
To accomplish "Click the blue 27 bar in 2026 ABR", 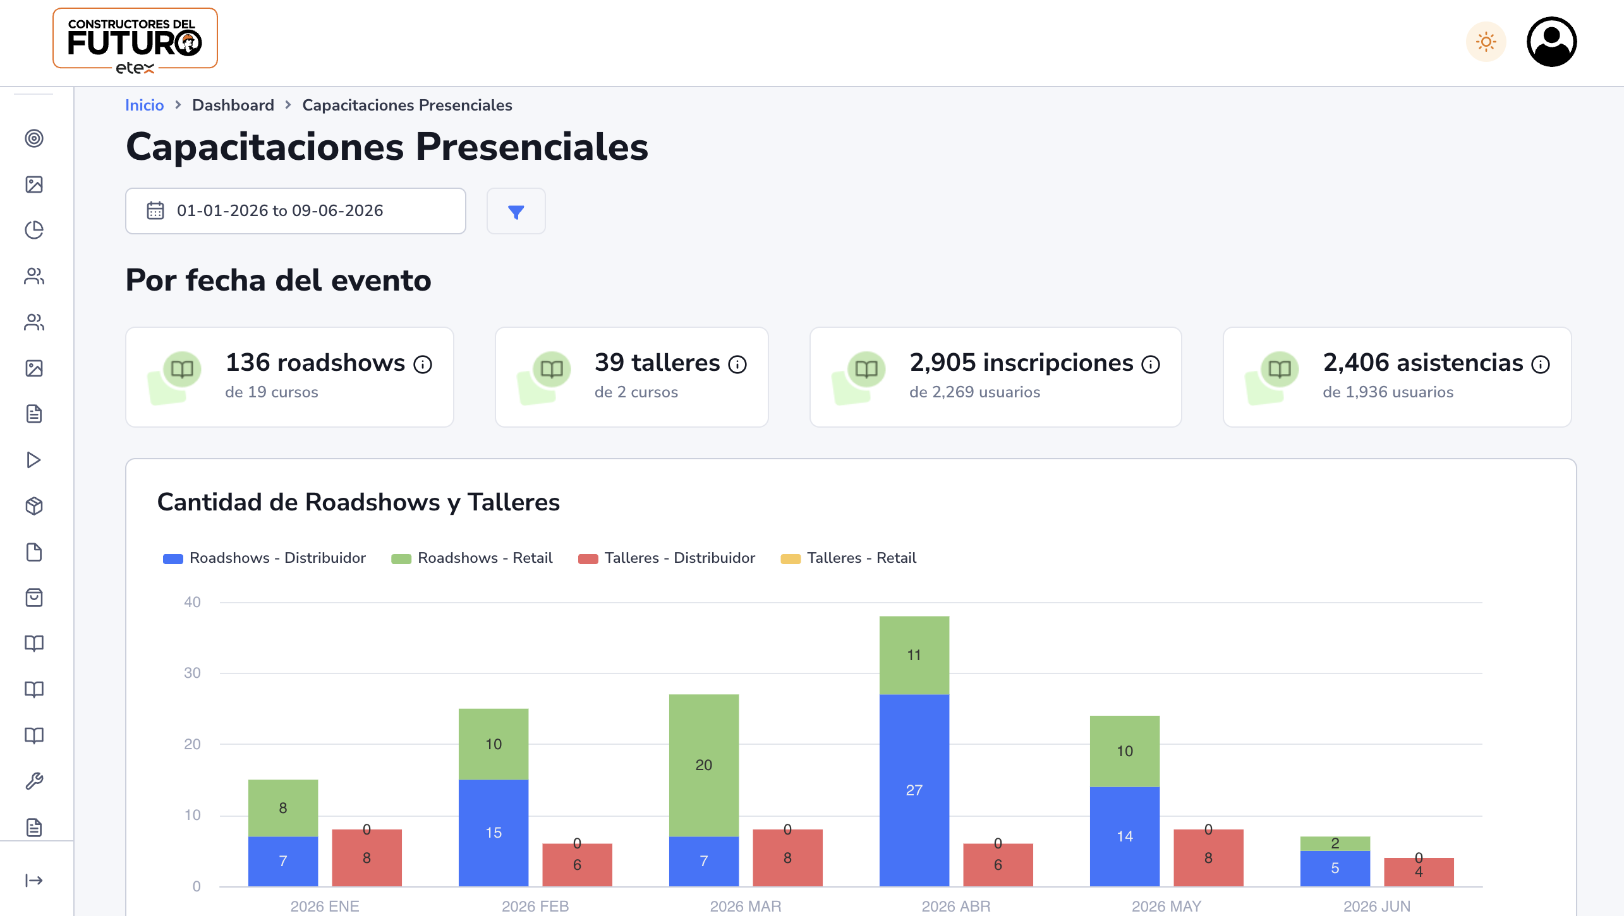I will tap(914, 790).
